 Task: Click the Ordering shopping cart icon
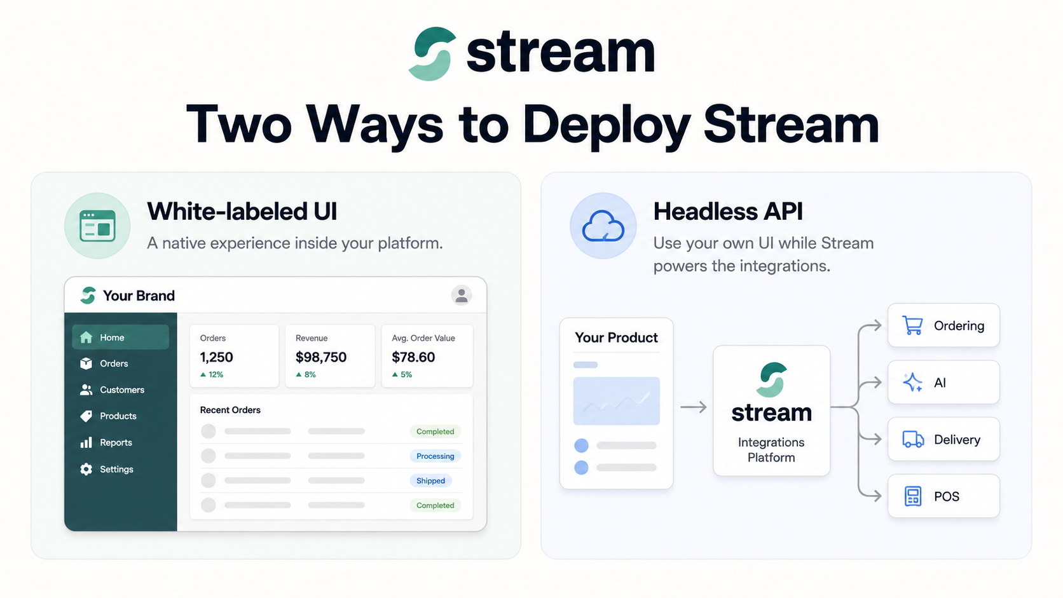point(913,325)
